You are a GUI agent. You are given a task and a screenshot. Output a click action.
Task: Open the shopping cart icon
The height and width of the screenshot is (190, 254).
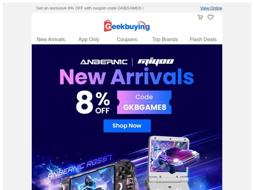[x=200, y=17]
